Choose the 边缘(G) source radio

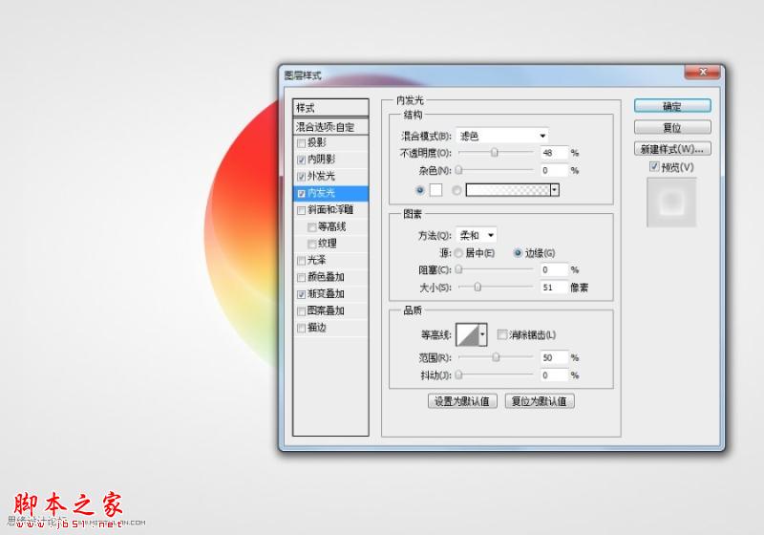pos(518,253)
